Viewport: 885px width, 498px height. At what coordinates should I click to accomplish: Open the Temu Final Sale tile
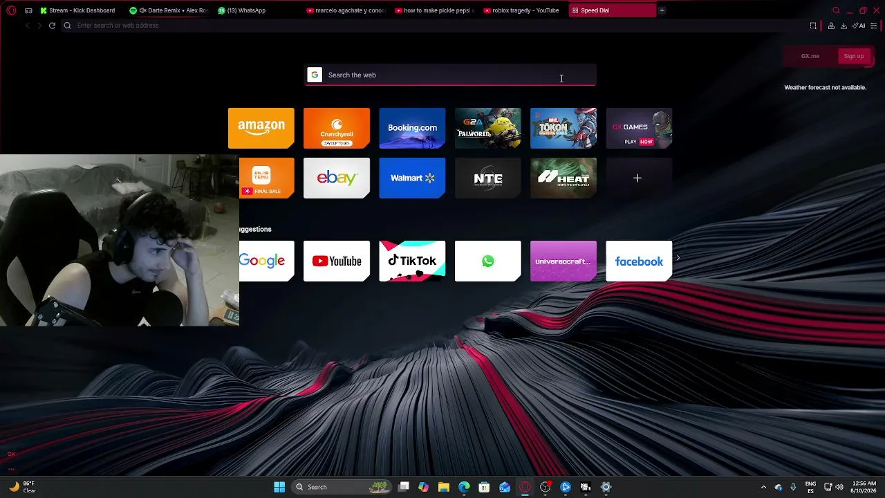click(267, 178)
